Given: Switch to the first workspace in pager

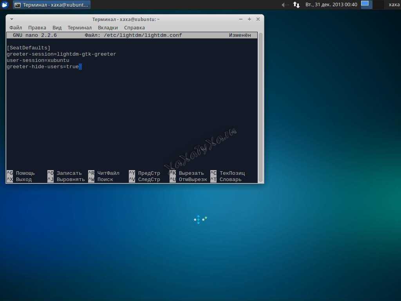Looking at the screenshot, I should (366, 5).
